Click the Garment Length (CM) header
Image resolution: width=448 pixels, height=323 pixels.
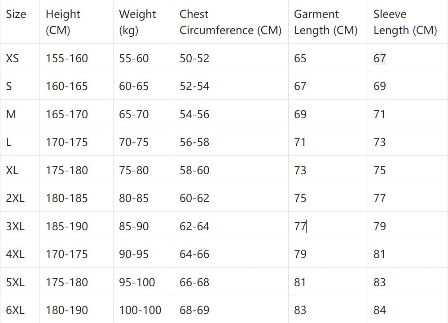[325, 22]
